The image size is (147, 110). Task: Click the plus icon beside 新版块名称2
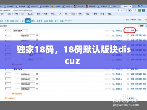pyautogui.click(x=37, y=84)
